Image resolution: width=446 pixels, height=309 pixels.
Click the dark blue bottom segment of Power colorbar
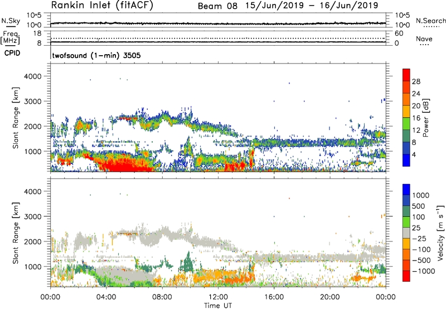pos(406,160)
